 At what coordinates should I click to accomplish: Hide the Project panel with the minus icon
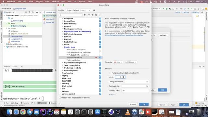pos(40,12)
